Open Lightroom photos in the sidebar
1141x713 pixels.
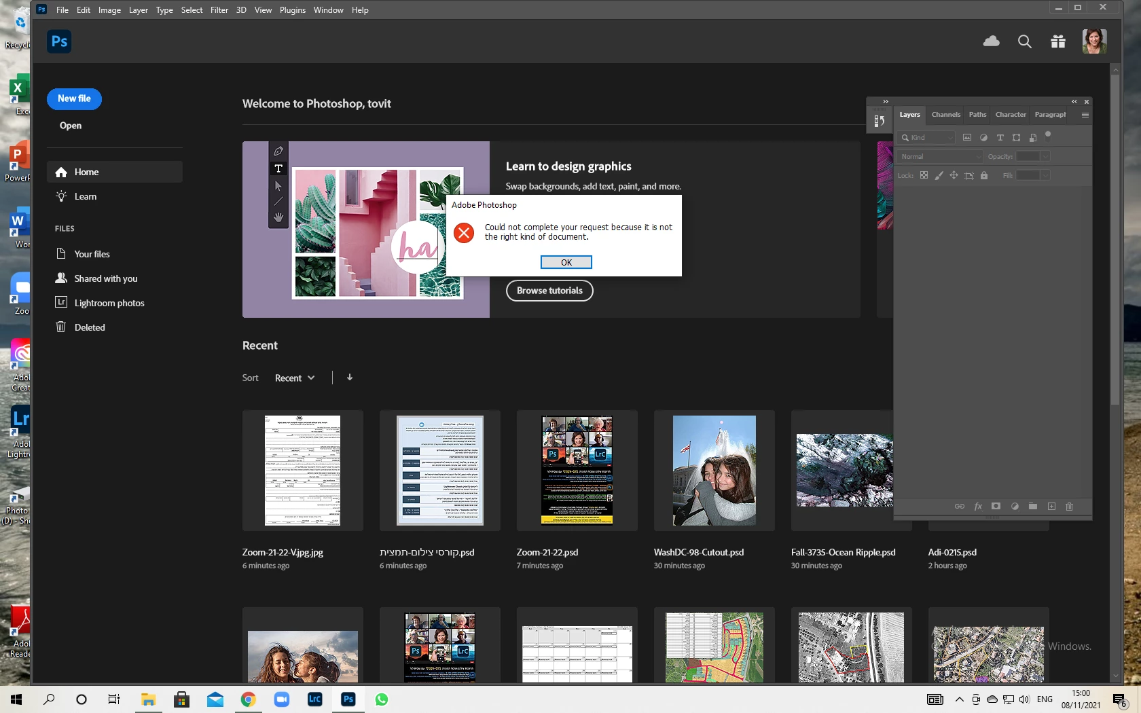tap(115, 303)
